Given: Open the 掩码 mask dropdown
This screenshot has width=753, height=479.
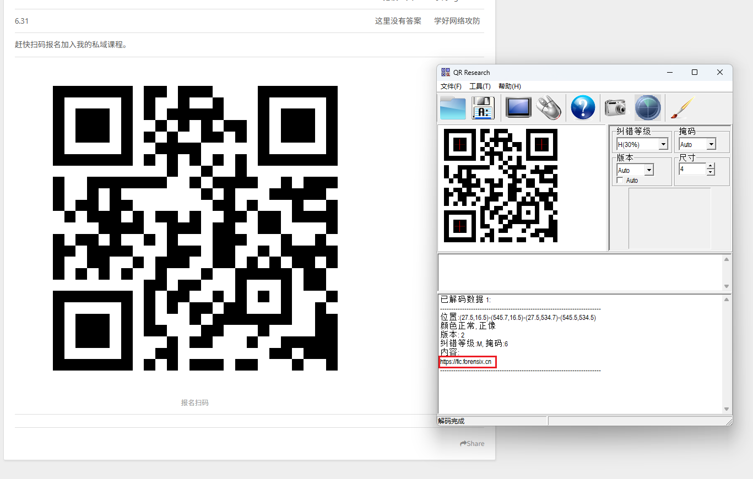Looking at the screenshot, I should pyautogui.click(x=711, y=144).
